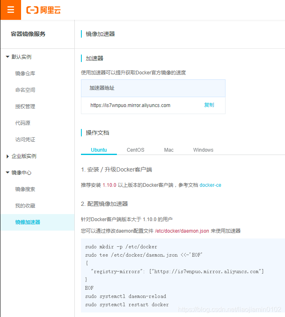Viewport: 285px width, 317px height.
Task: Collapse the 默认实例 section arrow
Action: 7,57
